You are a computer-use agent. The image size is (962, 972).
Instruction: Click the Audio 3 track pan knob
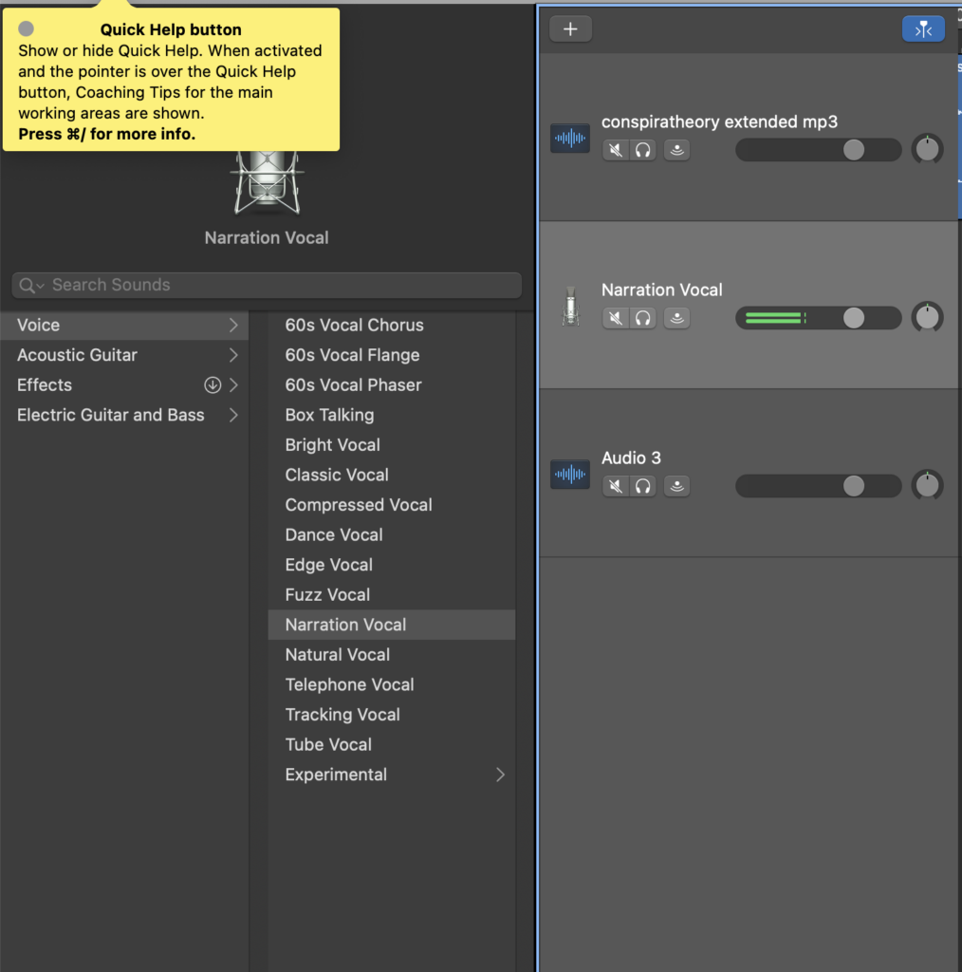[x=927, y=485]
